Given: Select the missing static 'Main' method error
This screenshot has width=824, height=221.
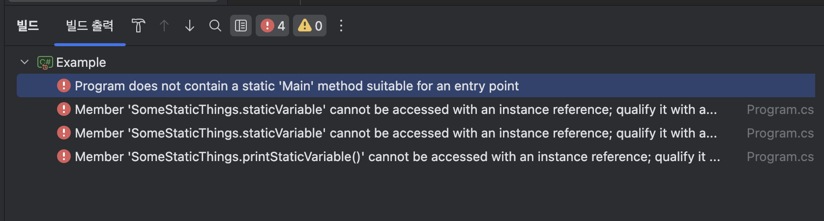Looking at the screenshot, I should (416, 86).
